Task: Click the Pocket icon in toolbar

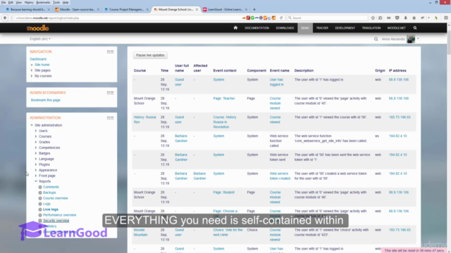Action: pyautogui.click(x=397, y=18)
